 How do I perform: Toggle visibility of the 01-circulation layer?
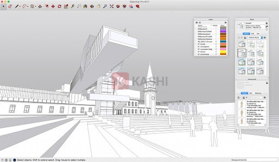pos(216,47)
